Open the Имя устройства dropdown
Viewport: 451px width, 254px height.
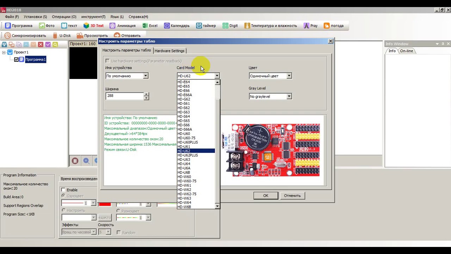[146, 76]
